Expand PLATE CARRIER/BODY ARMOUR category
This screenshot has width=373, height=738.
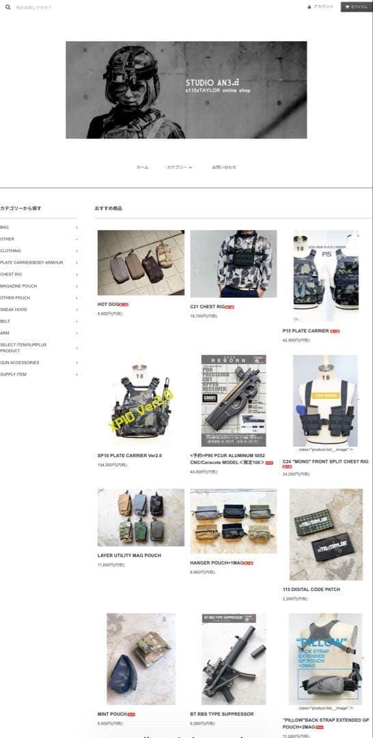click(38, 262)
